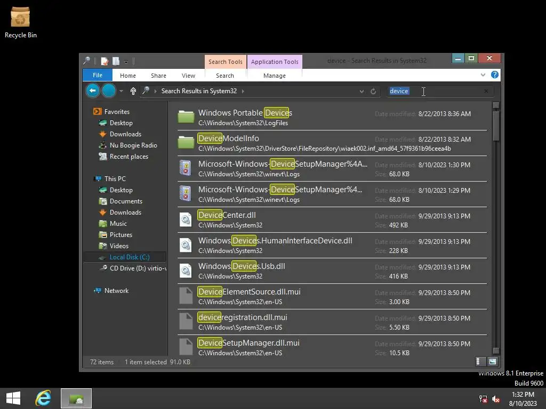The image size is (546, 409).
Task: Open Downloads under Favorites
Action: tap(125, 134)
